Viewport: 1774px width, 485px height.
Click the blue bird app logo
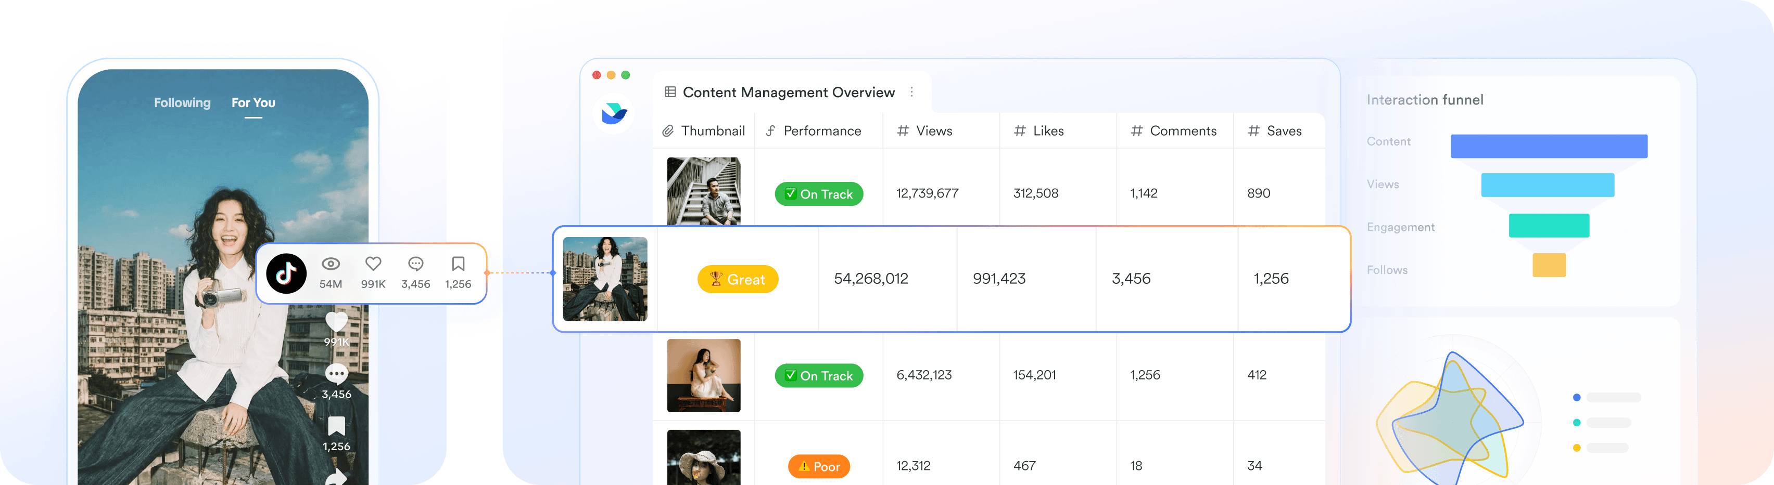click(614, 113)
